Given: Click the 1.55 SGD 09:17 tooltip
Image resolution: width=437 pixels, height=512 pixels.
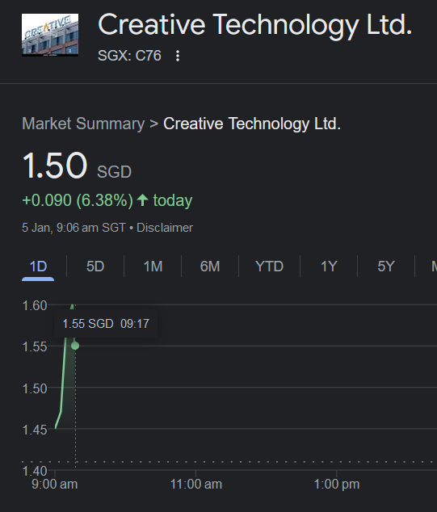Looking at the screenshot, I should (106, 324).
